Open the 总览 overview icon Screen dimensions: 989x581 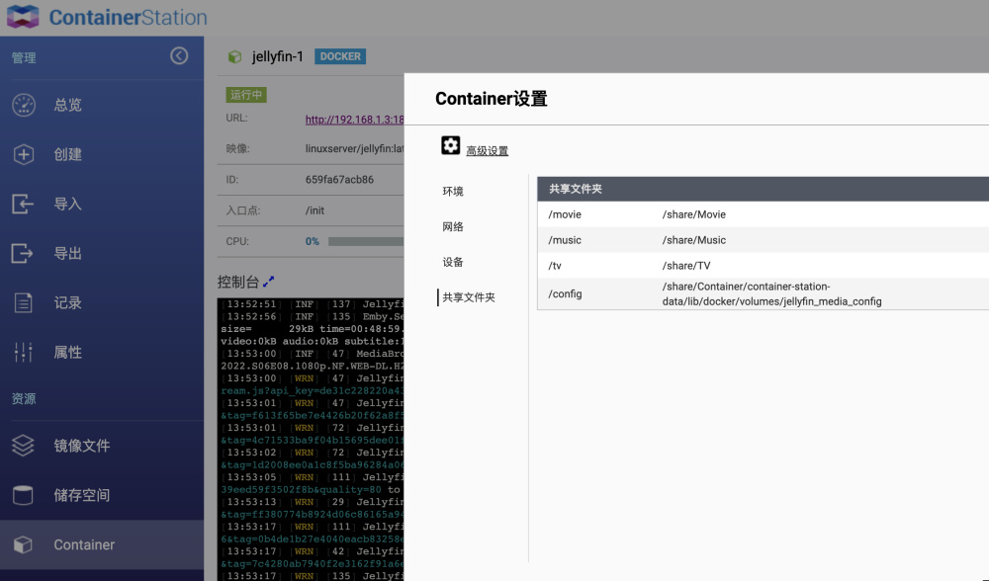(x=24, y=105)
